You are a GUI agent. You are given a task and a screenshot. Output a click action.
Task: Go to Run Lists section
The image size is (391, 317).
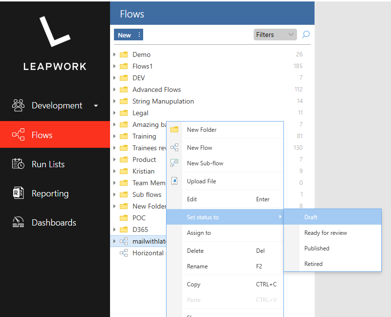click(x=55, y=164)
